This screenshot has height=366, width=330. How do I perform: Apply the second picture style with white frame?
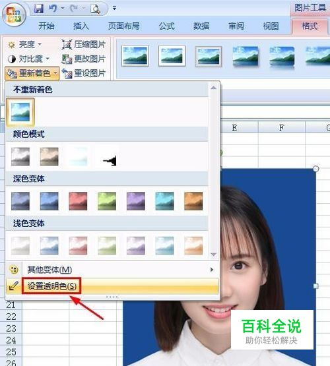pyautogui.click(x=172, y=56)
